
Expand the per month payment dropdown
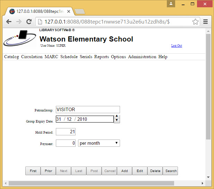pyautogui.click(x=99, y=143)
